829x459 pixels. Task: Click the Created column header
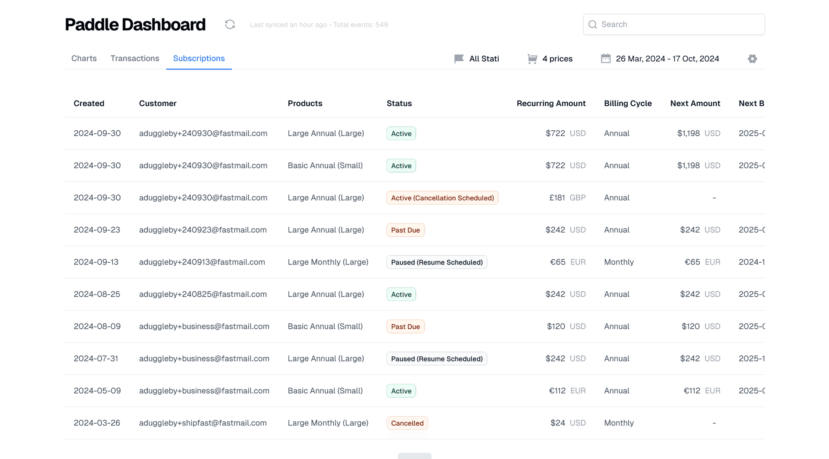89,104
